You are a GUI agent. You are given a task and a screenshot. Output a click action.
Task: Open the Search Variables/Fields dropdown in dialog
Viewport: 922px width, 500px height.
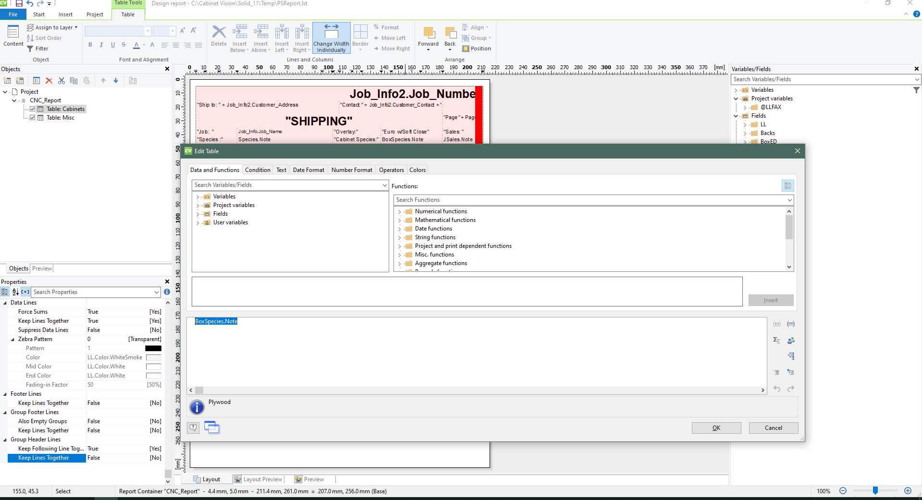[384, 185]
